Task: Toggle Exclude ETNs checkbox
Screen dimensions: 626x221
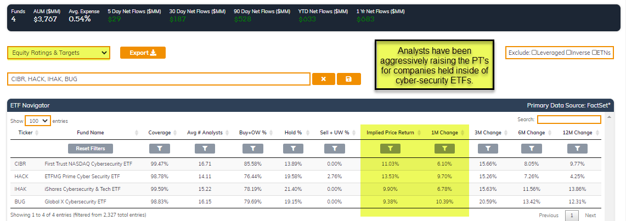Action: (595, 53)
